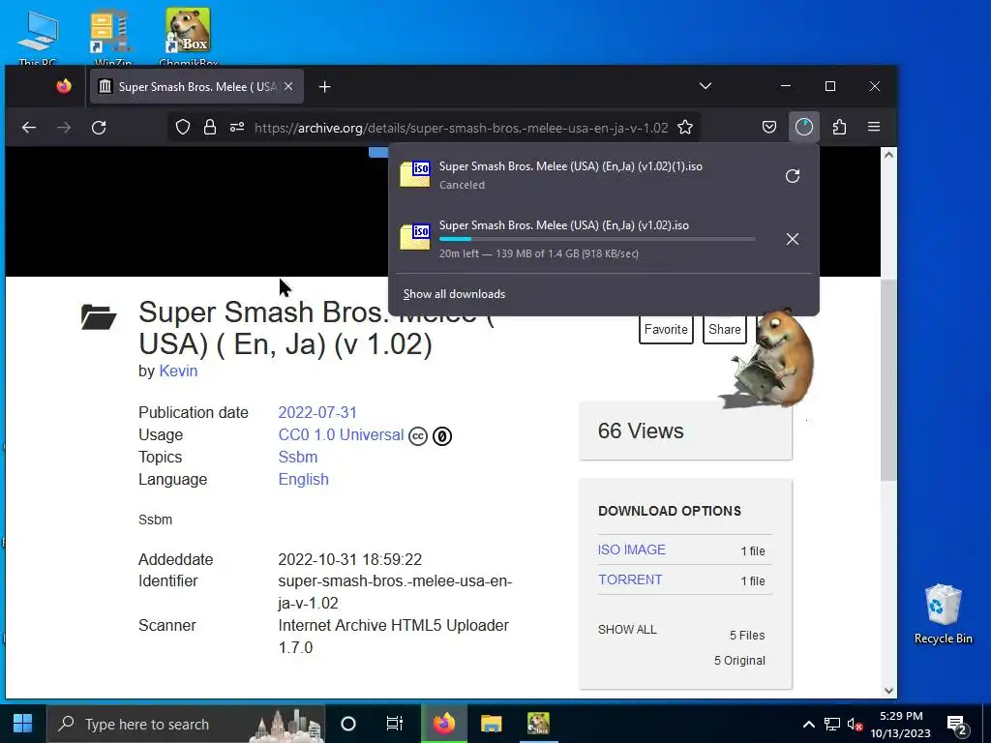Screen dimensions: 991x743
Task: Click the item folder icon beside title
Action: (99, 316)
